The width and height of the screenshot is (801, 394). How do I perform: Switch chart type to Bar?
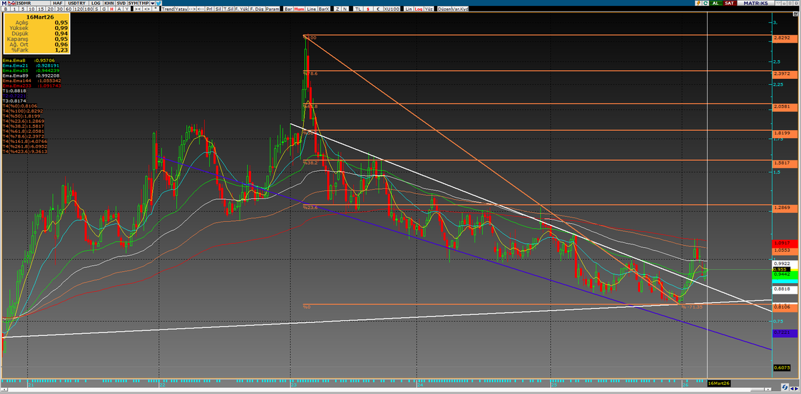click(x=288, y=9)
